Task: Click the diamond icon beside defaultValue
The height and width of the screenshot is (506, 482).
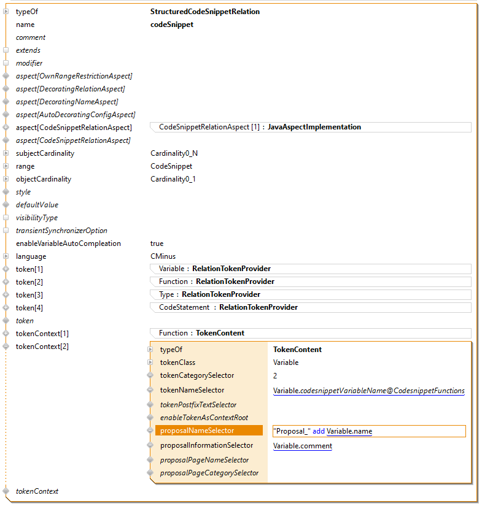Action: [x=6, y=205]
